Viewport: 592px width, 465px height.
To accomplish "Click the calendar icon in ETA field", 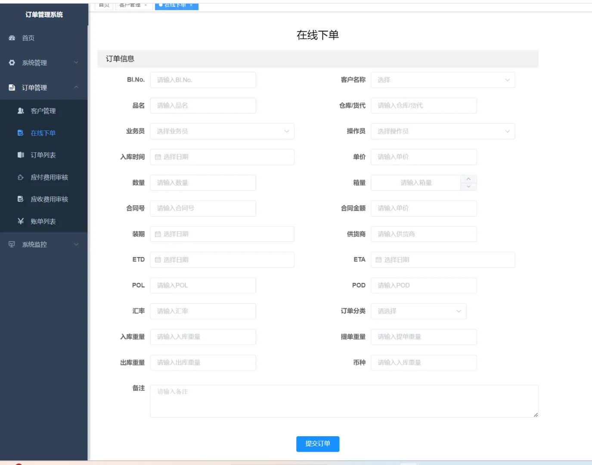I will point(378,260).
